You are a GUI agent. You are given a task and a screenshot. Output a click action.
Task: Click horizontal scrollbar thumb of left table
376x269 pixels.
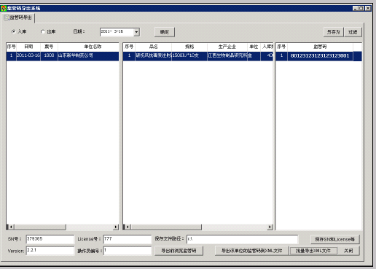pos(40,227)
